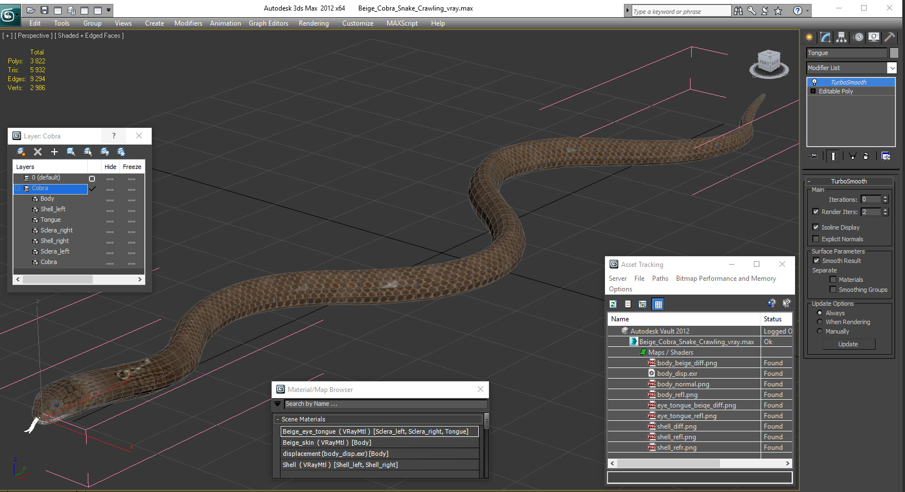Open the Display command panel tab
The height and width of the screenshot is (492, 905).
point(874,37)
